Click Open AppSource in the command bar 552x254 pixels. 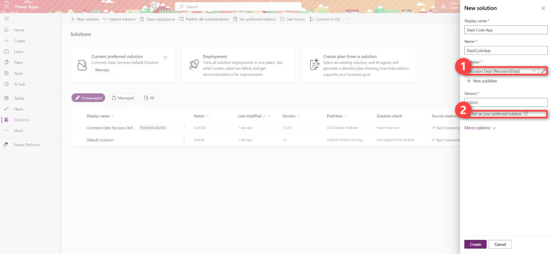[157, 19]
